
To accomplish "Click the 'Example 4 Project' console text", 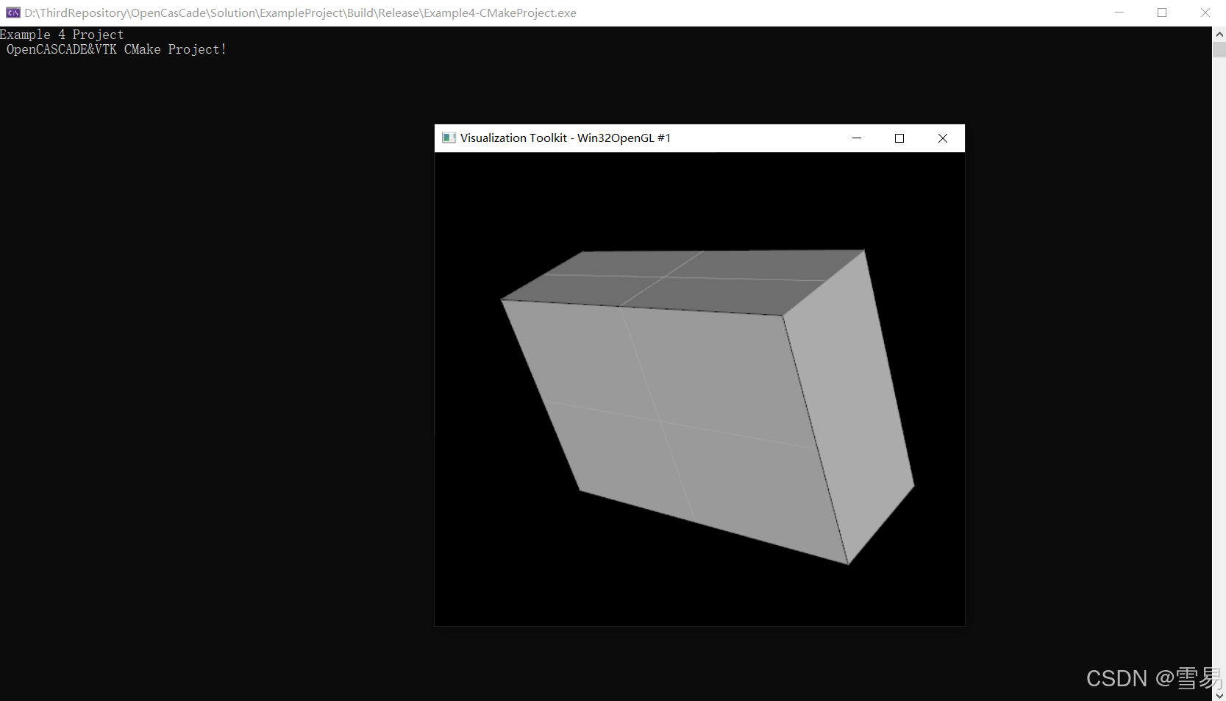I will click(x=62, y=34).
